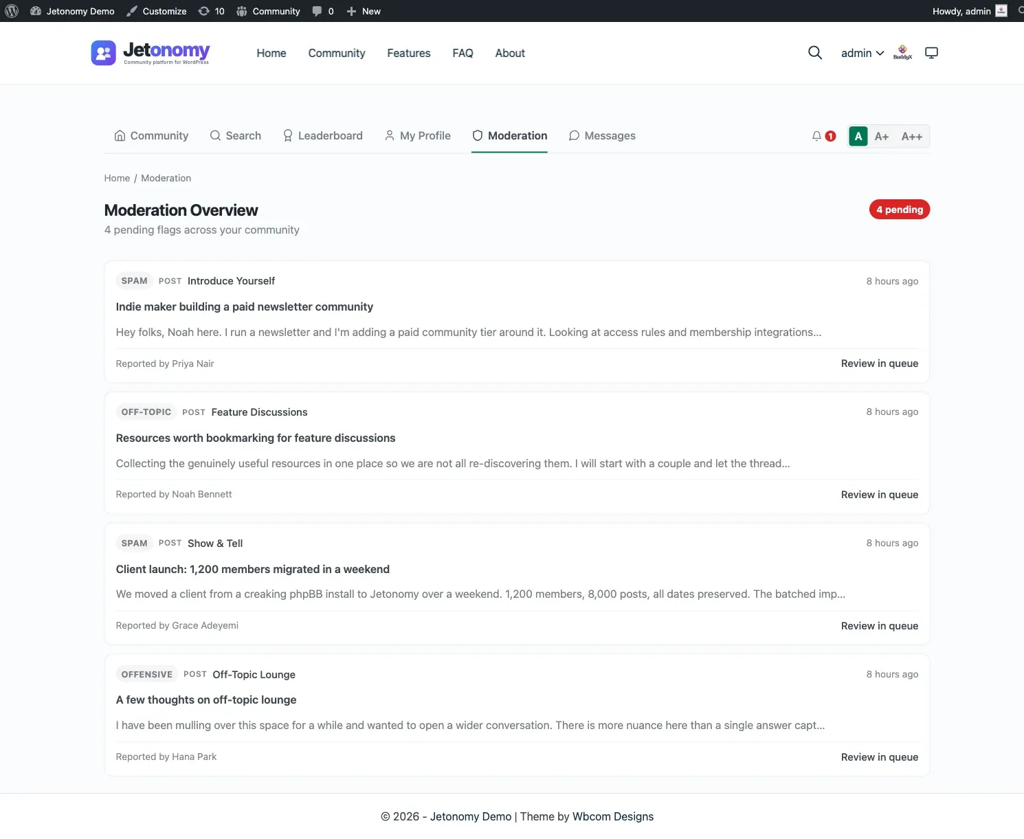Open notifications bell with red badge
The image size is (1024, 839).
click(823, 136)
